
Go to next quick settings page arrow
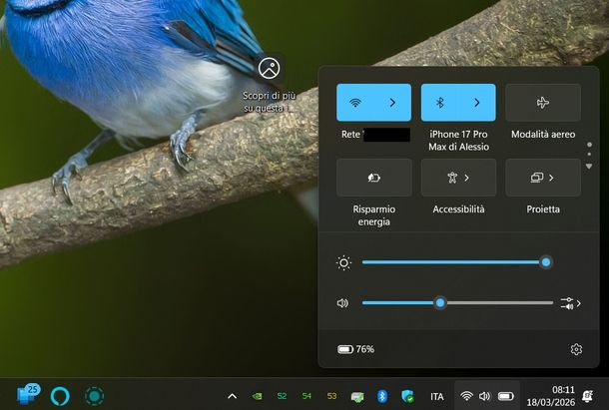[589, 167]
